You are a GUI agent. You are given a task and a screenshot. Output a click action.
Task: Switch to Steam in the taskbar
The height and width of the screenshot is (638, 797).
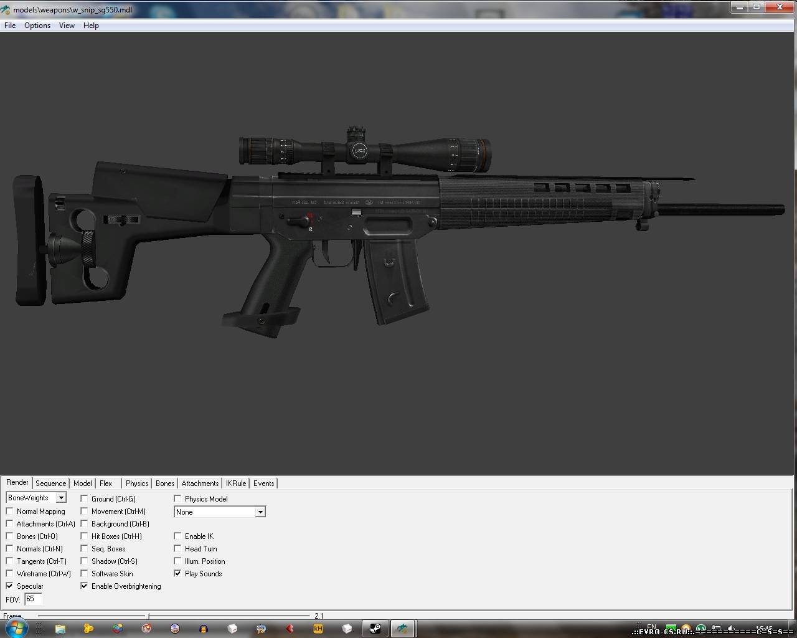375,629
